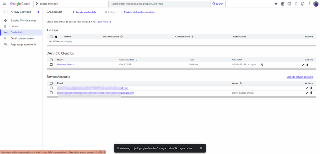This screenshot has width=320, height=154.
Task: Open Enabled APIs & services page
Action: click(x=23, y=20)
